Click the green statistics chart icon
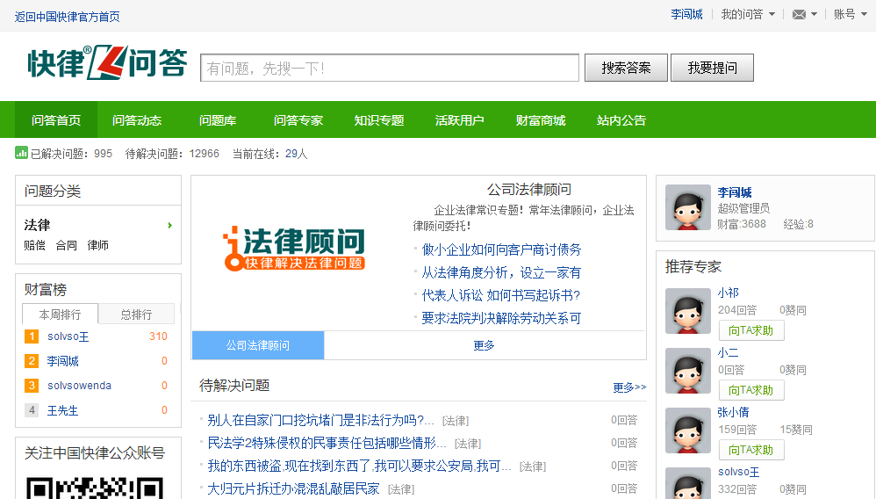The width and height of the screenshot is (876, 499). pyautogui.click(x=21, y=153)
